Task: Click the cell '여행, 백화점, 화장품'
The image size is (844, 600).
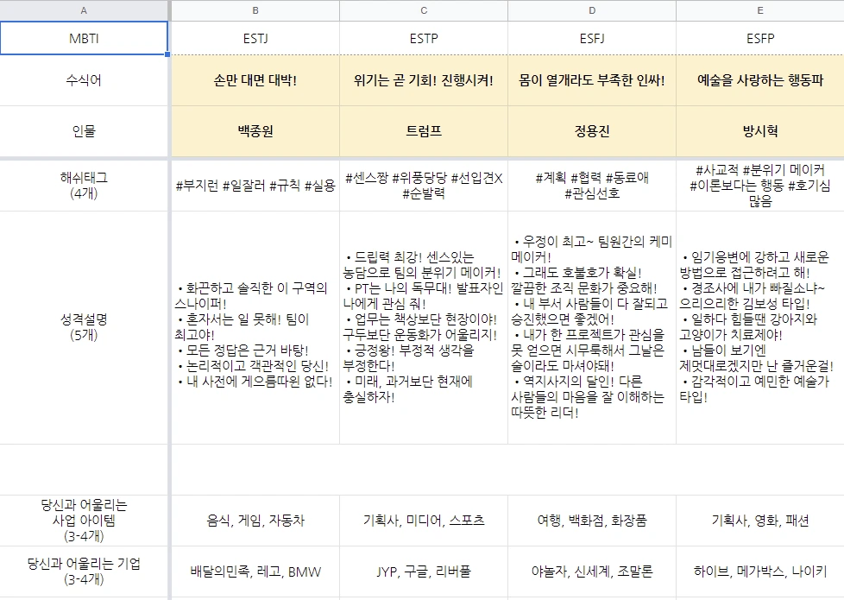Action: [x=592, y=521]
